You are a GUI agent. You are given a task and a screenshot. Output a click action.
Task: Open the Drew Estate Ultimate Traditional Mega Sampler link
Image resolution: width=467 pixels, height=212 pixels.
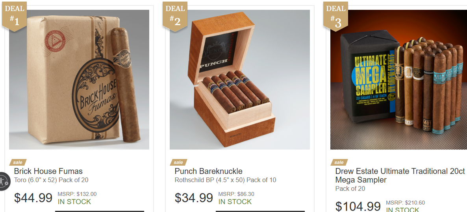(400, 175)
